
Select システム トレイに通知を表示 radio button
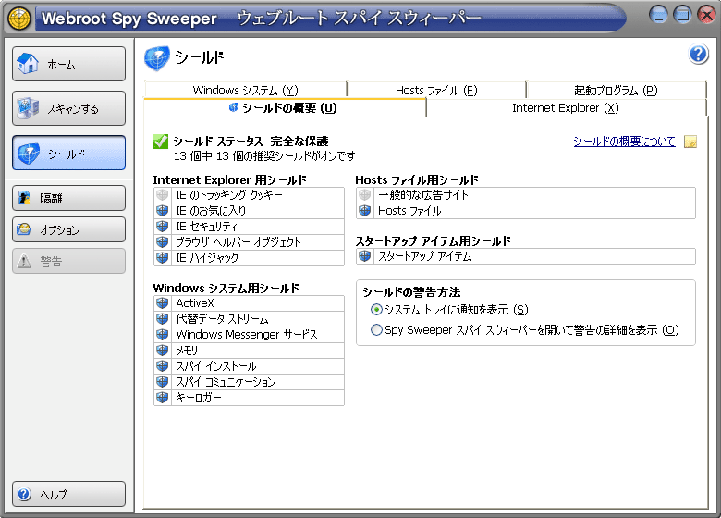[376, 310]
